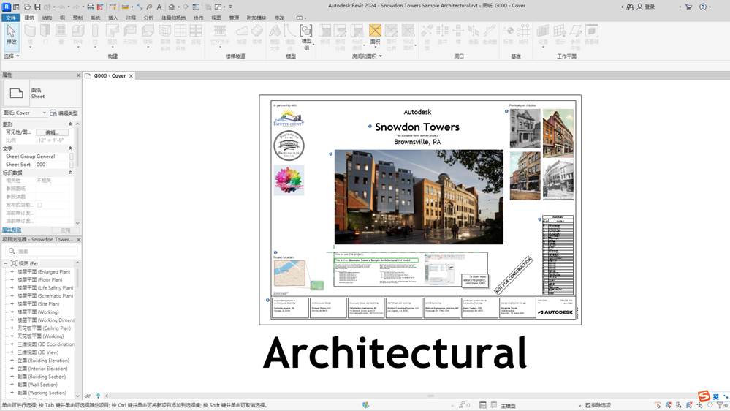Switch to the 管理 ribbon tab
Screen dimensions: 730x411
click(x=234, y=18)
